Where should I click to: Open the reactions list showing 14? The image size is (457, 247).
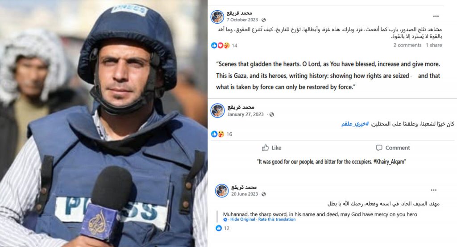(x=224, y=46)
